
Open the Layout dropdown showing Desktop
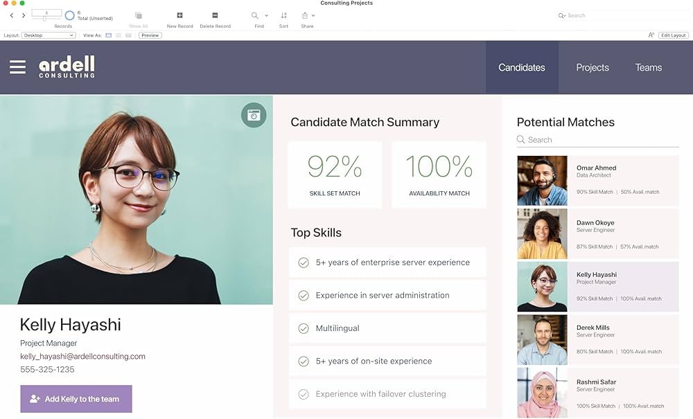coord(49,35)
